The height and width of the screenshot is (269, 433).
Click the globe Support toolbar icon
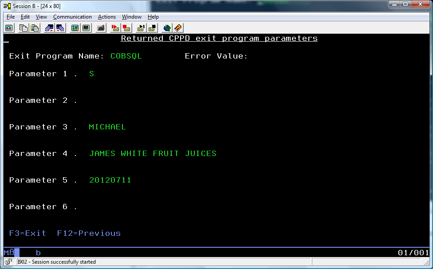click(x=167, y=28)
